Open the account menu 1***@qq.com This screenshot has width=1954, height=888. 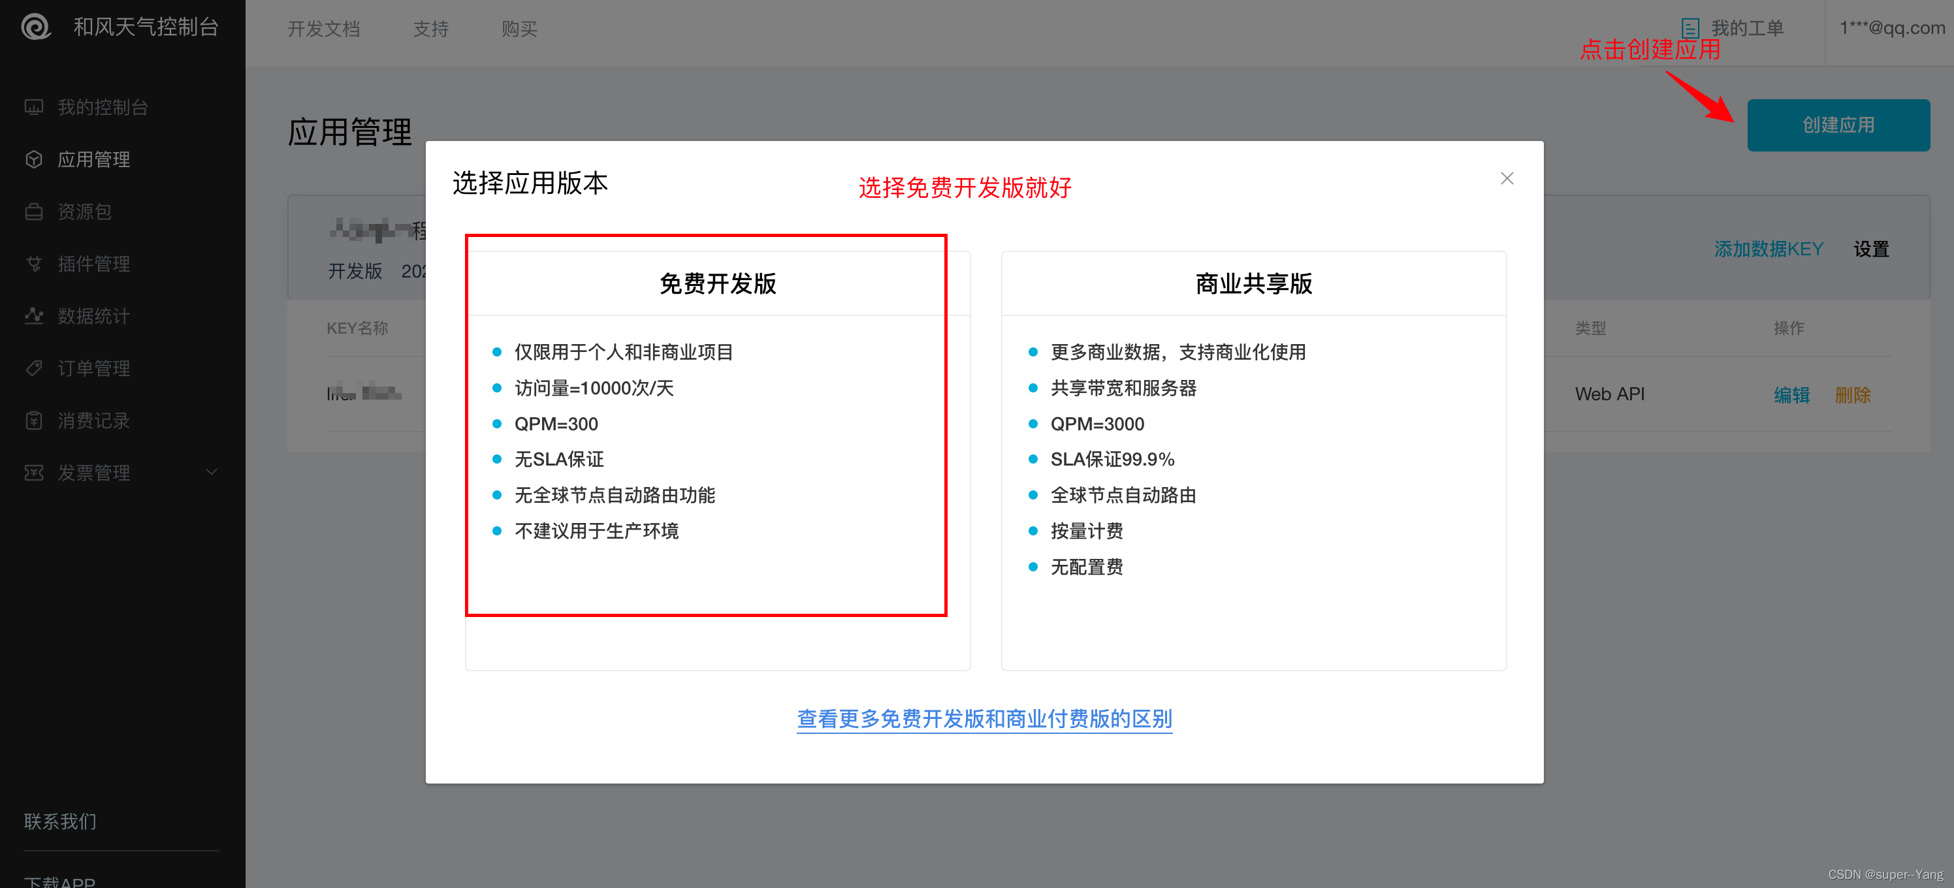click(1892, 29)
